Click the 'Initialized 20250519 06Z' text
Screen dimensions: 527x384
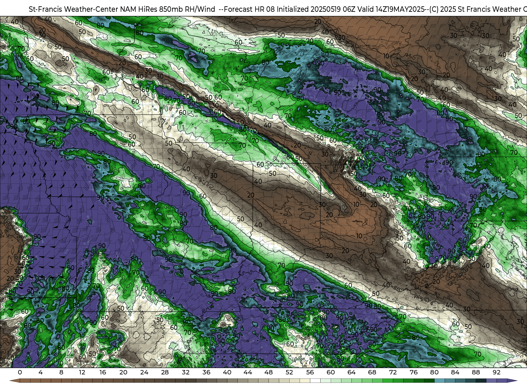(316, 9)
